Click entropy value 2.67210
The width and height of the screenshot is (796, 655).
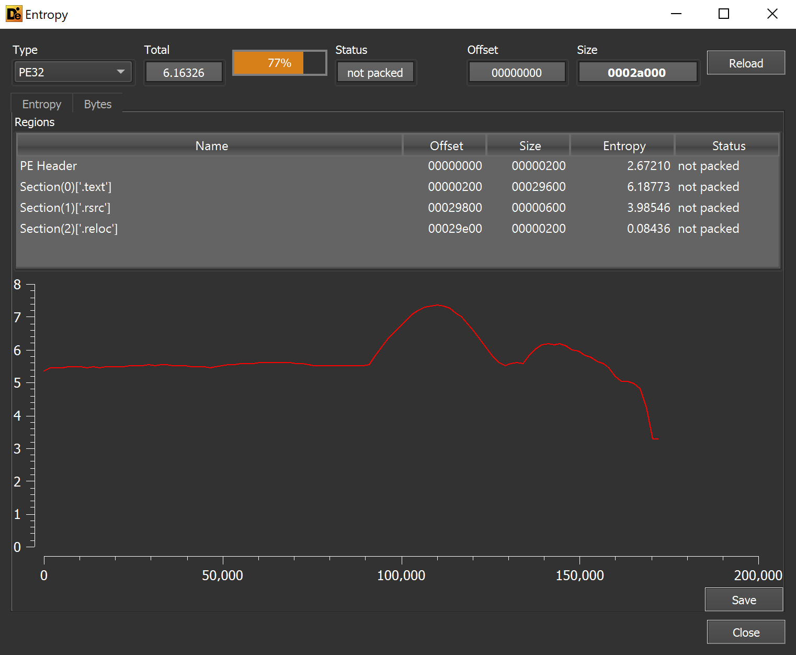pos(649,166)
